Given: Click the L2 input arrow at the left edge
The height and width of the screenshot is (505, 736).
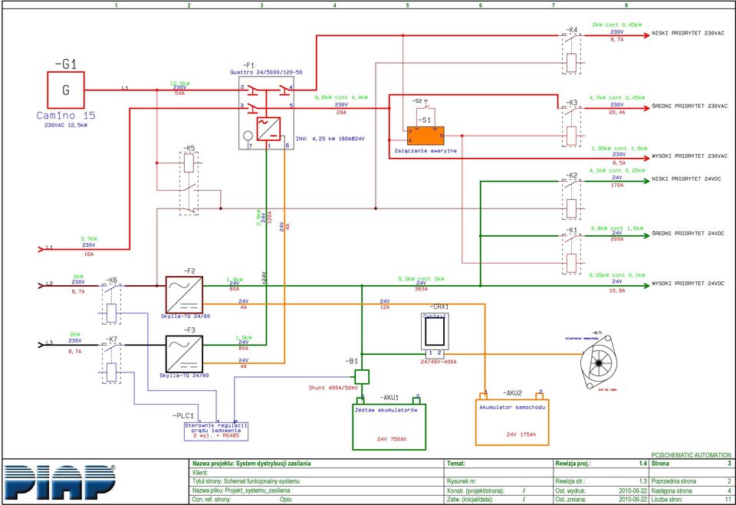Looking at the screenshot, I should click(x=41, y=285).
